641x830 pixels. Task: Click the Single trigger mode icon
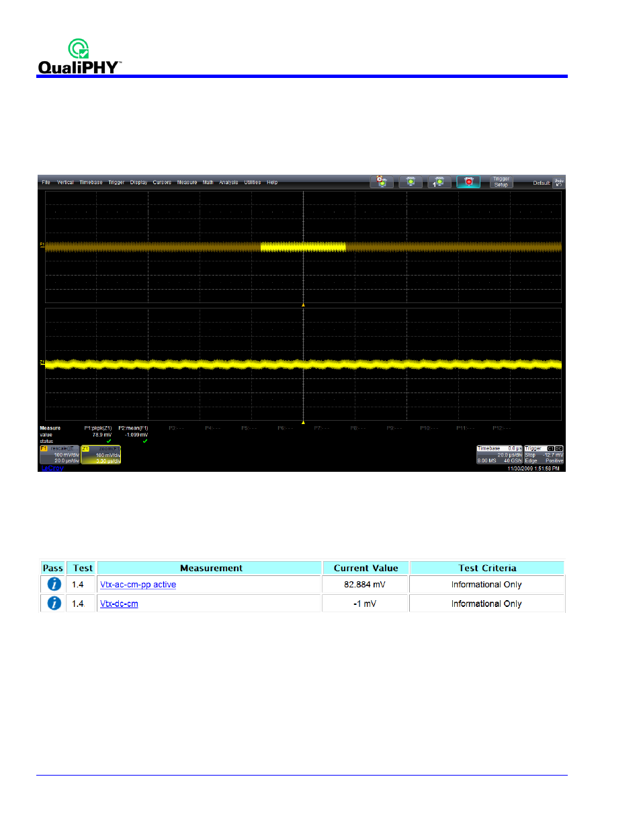click(439, 181)
